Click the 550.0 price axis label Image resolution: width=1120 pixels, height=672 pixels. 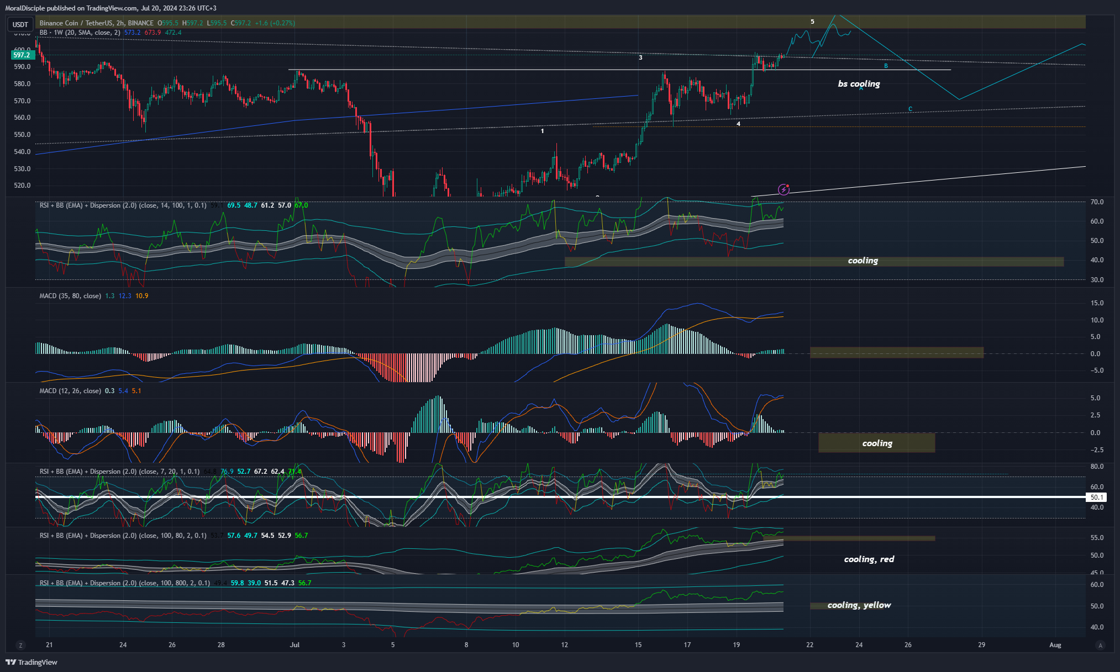(23, 135)
